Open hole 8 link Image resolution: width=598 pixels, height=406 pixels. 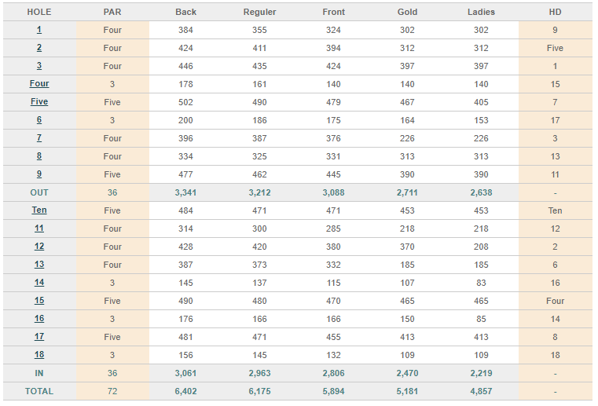point(39,156)
